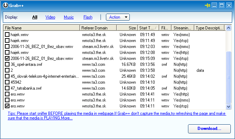Click the vertical scrollbar thumb
Screen dimensions: 235x139
click(x=228, y=77)
